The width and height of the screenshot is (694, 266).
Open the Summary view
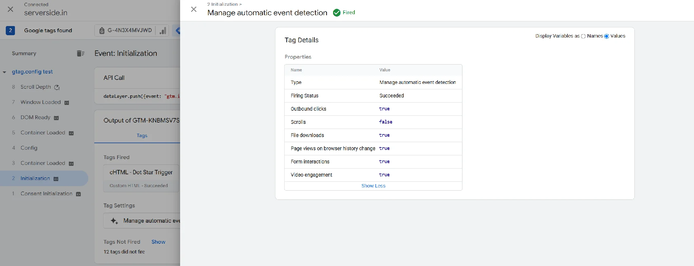[24, 53]
